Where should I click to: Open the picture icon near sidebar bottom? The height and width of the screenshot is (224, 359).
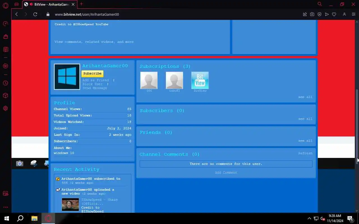point(5,193)
